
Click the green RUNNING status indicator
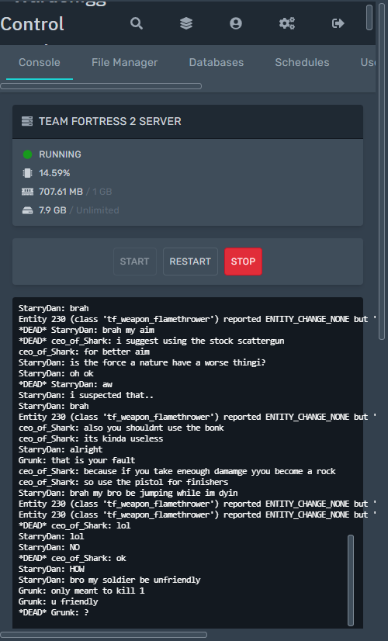27,154
